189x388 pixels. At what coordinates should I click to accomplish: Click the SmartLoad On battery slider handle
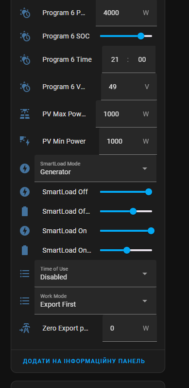point(127,250)
